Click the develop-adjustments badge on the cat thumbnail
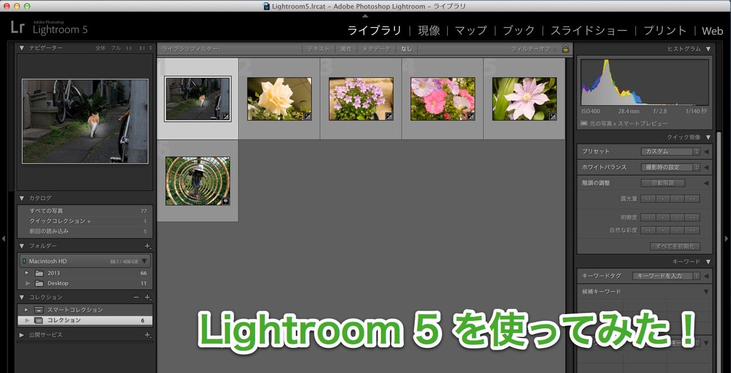The width and height of the screenshot is (731, 373). click(226, 116)
